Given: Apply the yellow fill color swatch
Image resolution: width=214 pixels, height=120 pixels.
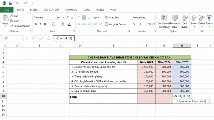Looking at the screenshot, I should point(63,24).
